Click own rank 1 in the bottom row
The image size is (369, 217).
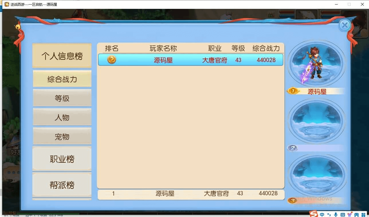point(113,194)
